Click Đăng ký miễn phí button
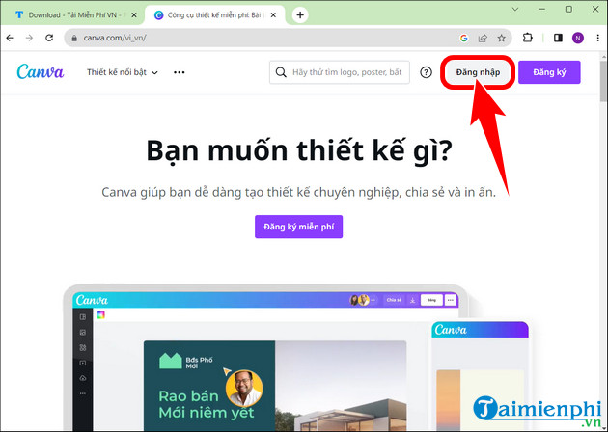Screen dimensions: 608x432 pos(298,227)
